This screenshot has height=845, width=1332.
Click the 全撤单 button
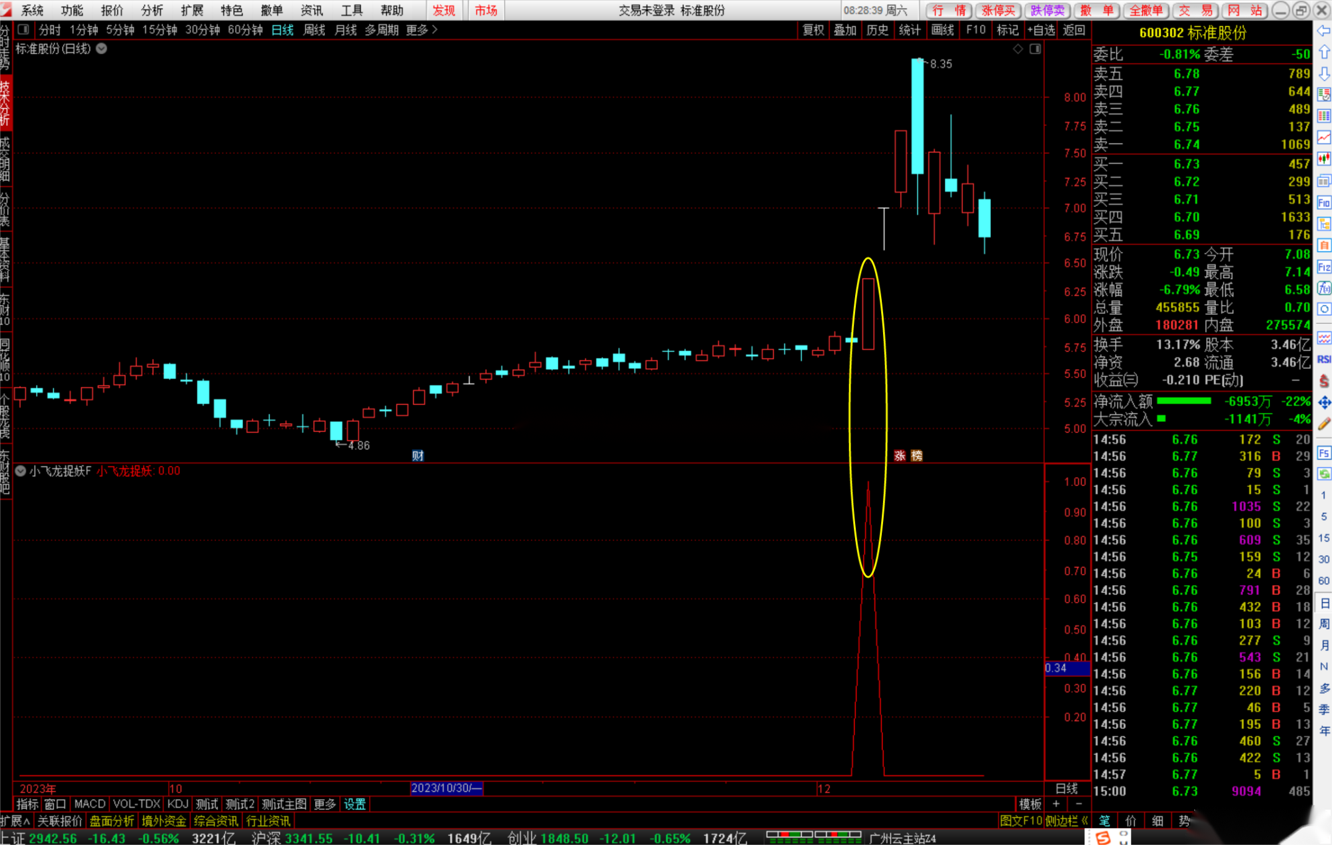pyautogui.click(x=1146, y=10)
